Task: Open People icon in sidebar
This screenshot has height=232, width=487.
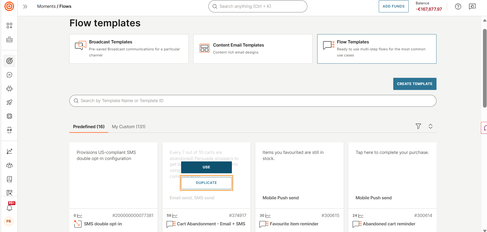Action: [9, 165]
